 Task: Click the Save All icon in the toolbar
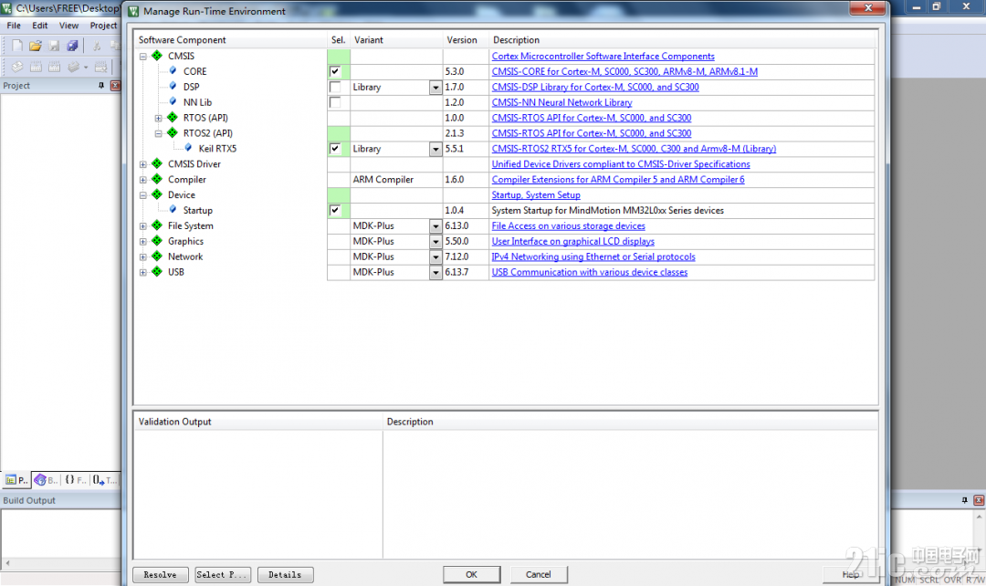pos(72,46)
